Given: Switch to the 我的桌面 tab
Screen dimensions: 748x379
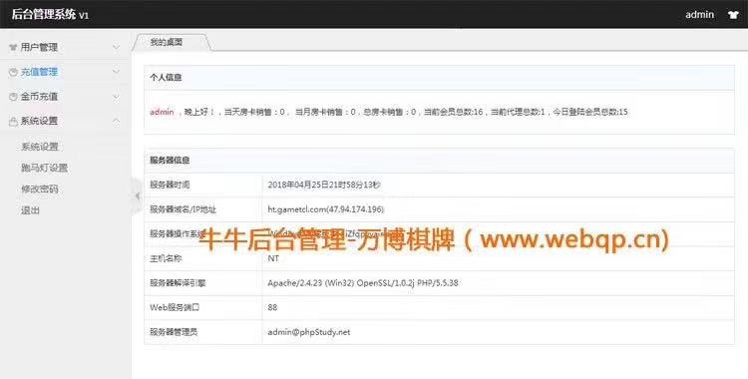Looking at the screenshot, I should click(x=167, y=42).
